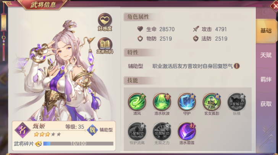Tap the locked 无双之力 awakening skill
This screenshot has height=155, width=278.
[162, 132]
